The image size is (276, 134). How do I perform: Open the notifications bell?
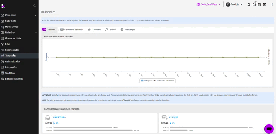249,4
